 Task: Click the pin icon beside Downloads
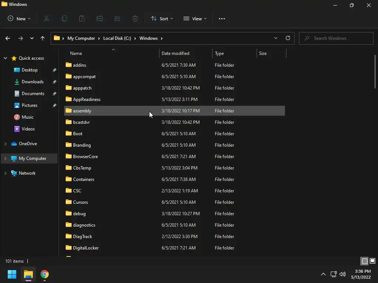55,82
